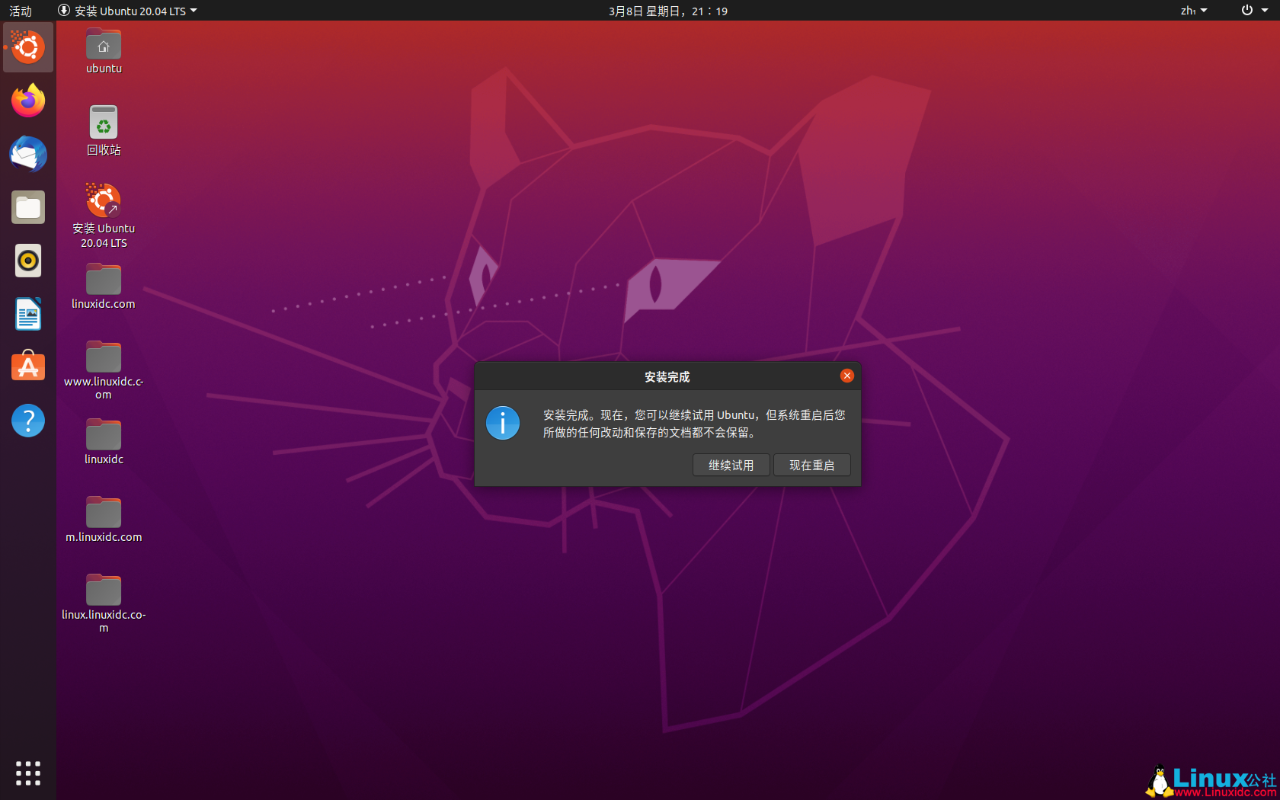This screenshot has height=800, width=1280.
Task: Open the 安装 Ubuntu 20.04 LTS desktop shortcut
Action: tap(103, 200)
